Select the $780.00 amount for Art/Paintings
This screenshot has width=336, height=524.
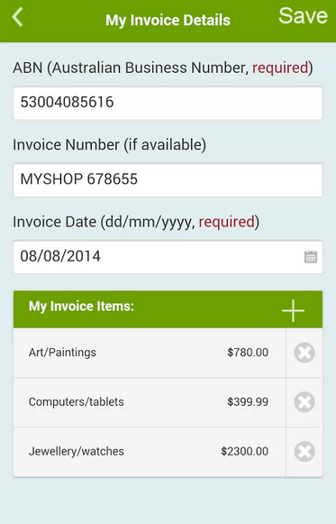248,353
